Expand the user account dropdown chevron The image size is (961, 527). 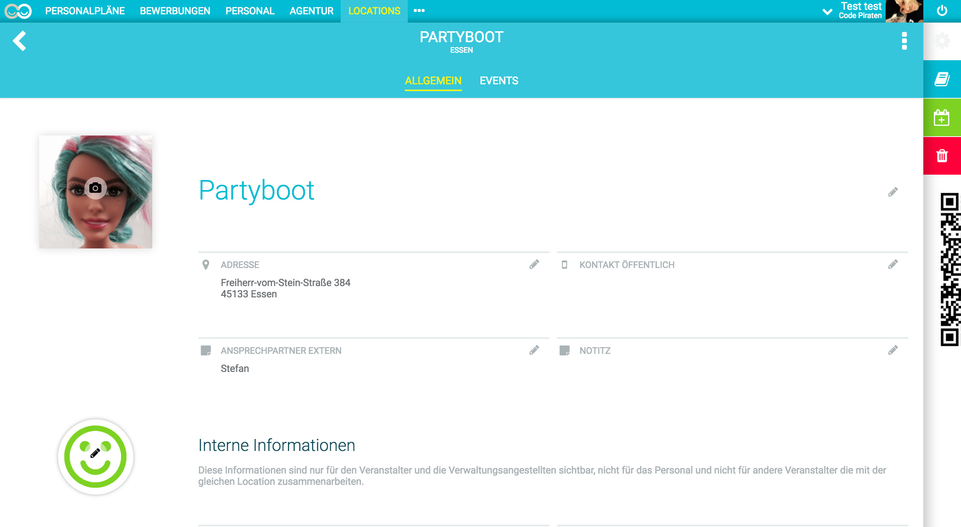click(x=827, y=12)
